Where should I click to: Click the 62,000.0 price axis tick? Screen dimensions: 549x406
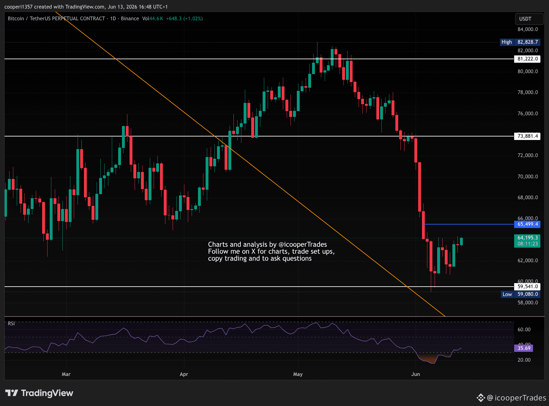pyautogui.click(x=528, y=261)
